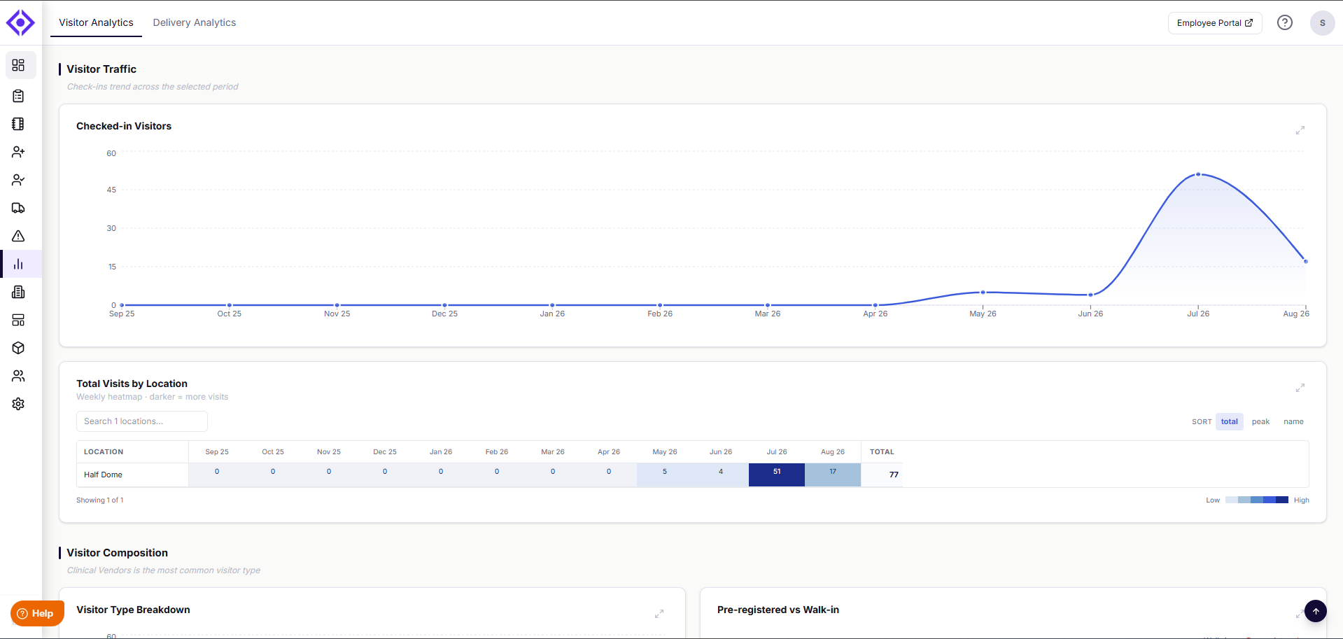Expand the Checked-in Visitors chart
Viewport: 1343px width, 639px height.
tap(1300, 130)
